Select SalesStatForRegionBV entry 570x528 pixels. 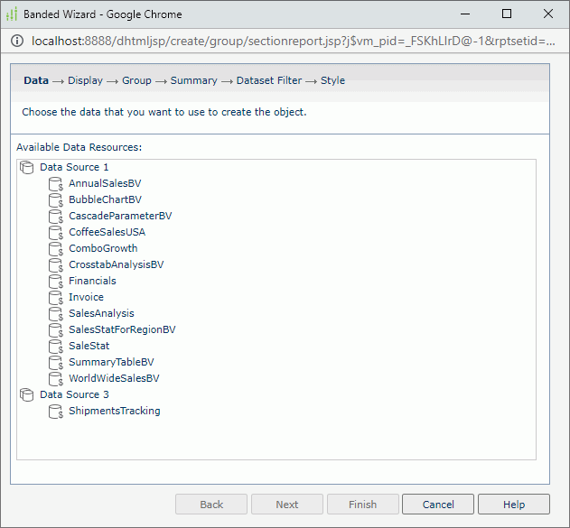point(122,329)
